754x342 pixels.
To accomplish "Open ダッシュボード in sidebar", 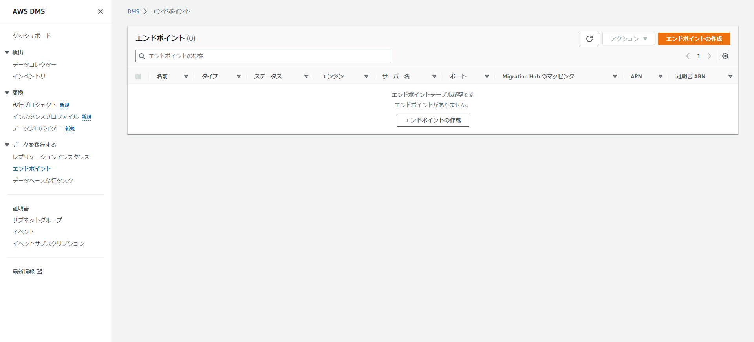I will [x=32, y=36].
